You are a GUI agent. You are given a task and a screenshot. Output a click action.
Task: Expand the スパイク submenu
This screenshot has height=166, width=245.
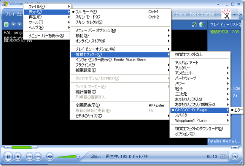(x=200, y=115)
